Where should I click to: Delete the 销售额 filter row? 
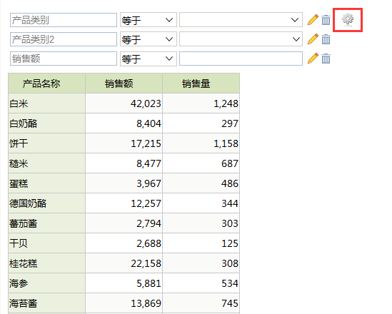tap(326, 59)
